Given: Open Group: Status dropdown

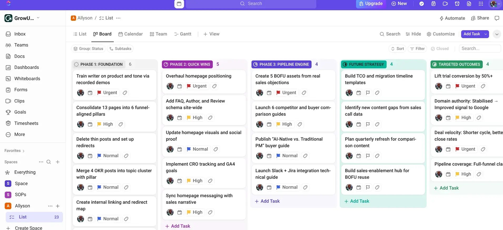Looking at the screenshot, I should click(x=88, y=49).
